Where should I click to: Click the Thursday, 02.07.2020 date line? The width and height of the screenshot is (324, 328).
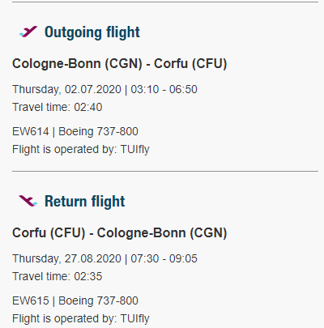point(66,89)
